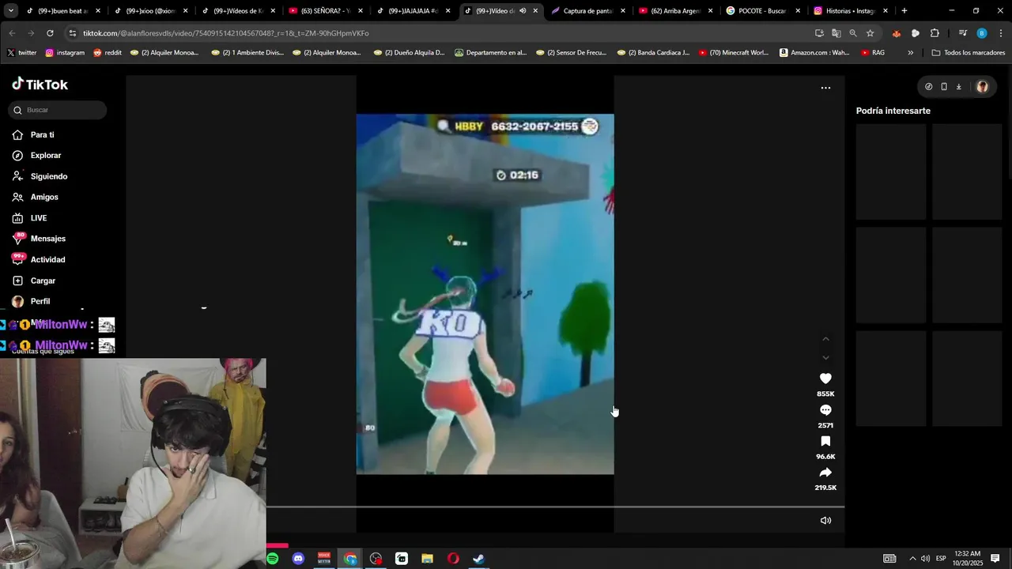Image resolution: width=1012 pixels, height=569 pixels.
Task: Switch to the POCOTE - Buscar tab
Action: [x=761, y=11]
